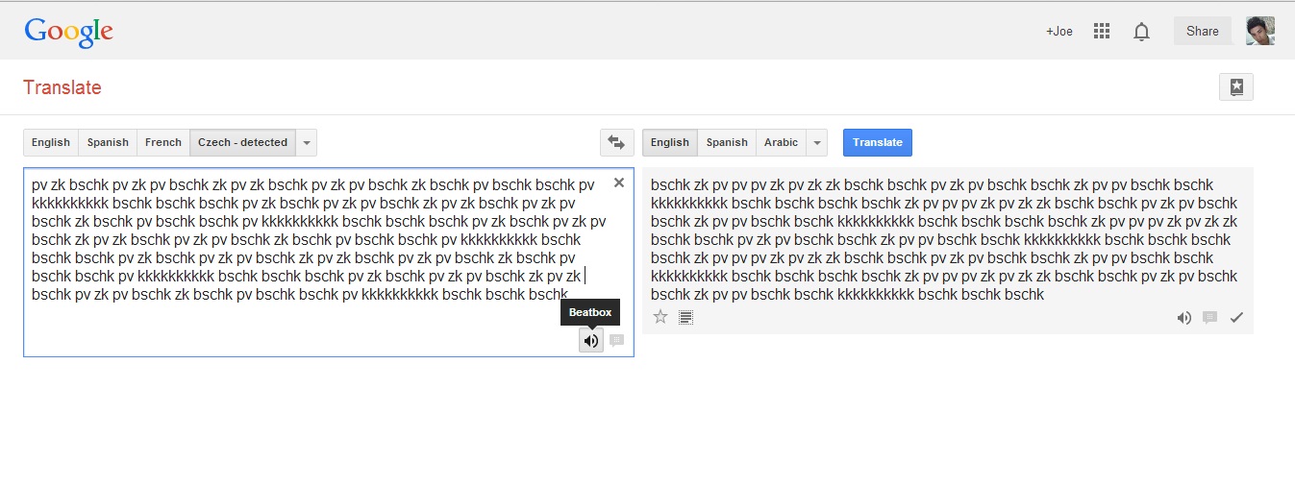Open the account profile picture

pyautogui.click(x=1259, y=31)
